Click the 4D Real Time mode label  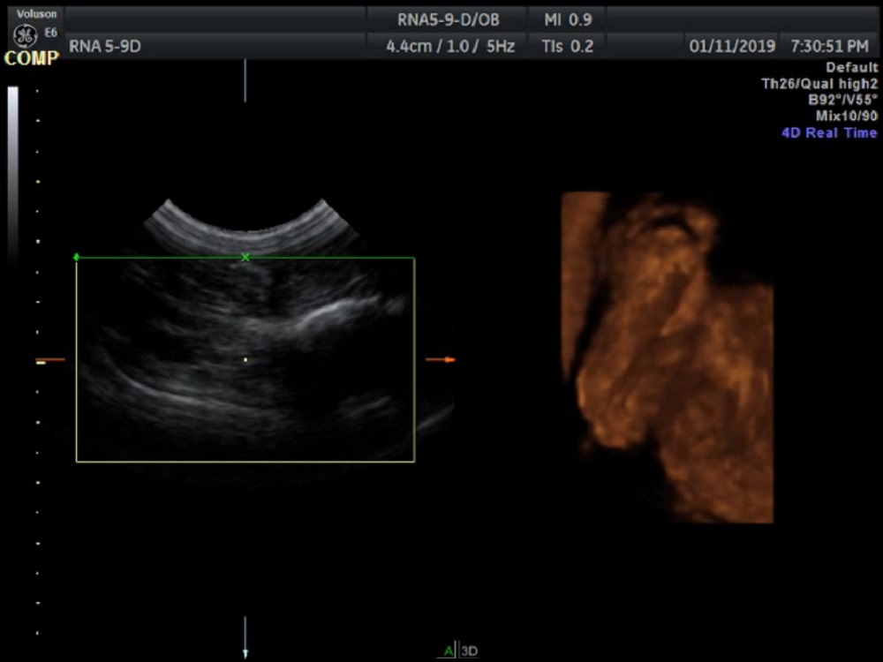(829, 132)
